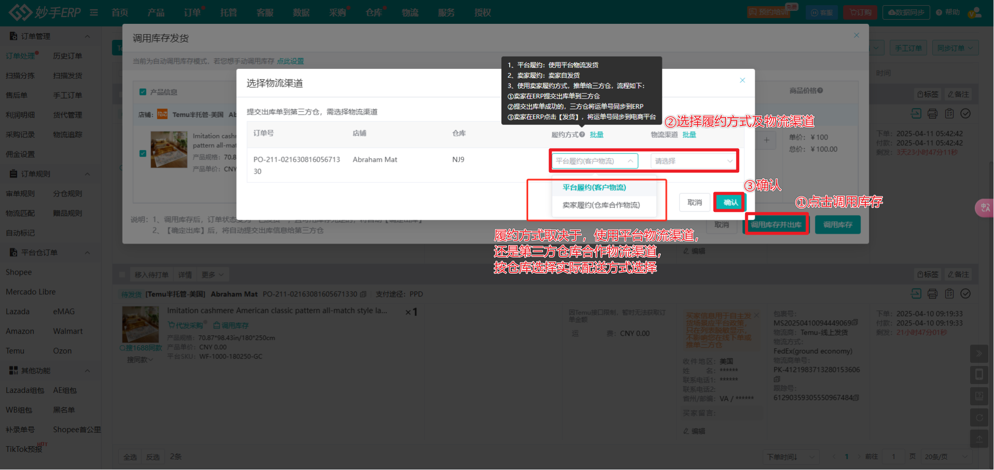Open the 物流渠道 请选择 dropdown
Screen dimensions: 994x470
pos(693,161)
